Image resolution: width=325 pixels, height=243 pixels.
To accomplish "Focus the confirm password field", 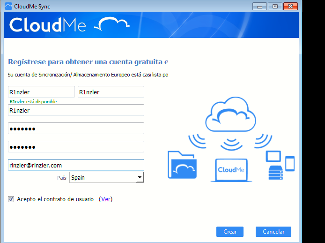I will point(76,147).
